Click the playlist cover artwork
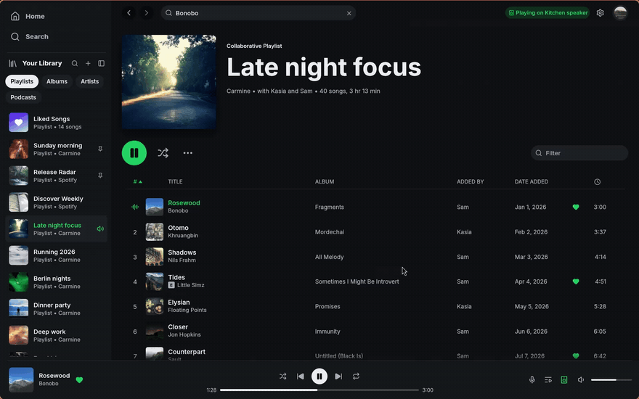This screenshot has width=639, height=399. [169, 82]
